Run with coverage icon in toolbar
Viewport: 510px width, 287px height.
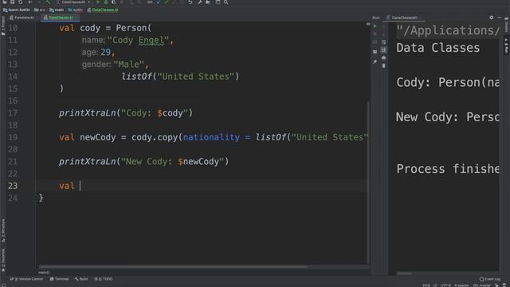pos(113,2)
